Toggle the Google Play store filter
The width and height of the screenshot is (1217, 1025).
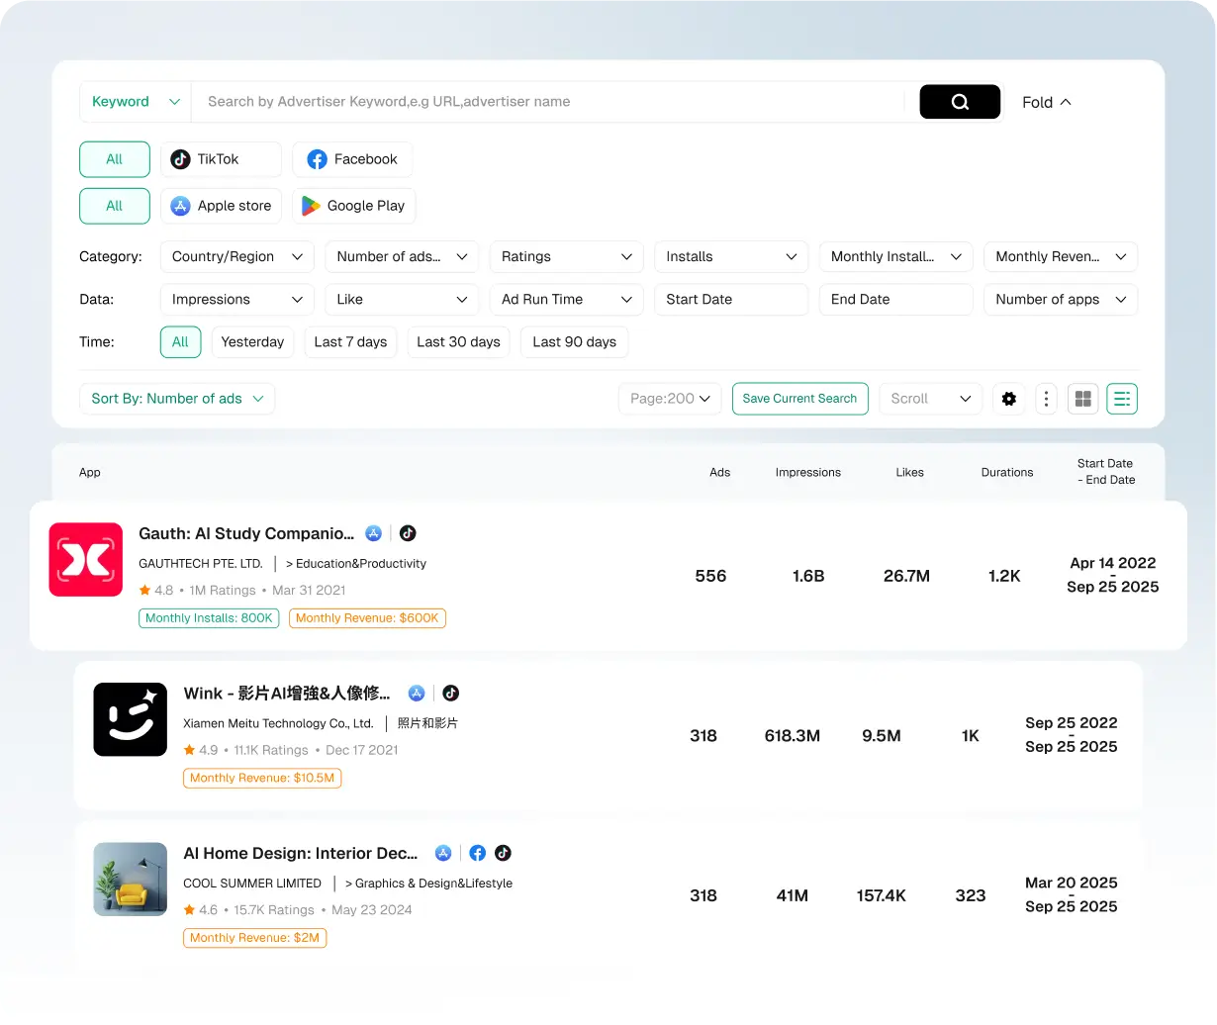point(353,206)
